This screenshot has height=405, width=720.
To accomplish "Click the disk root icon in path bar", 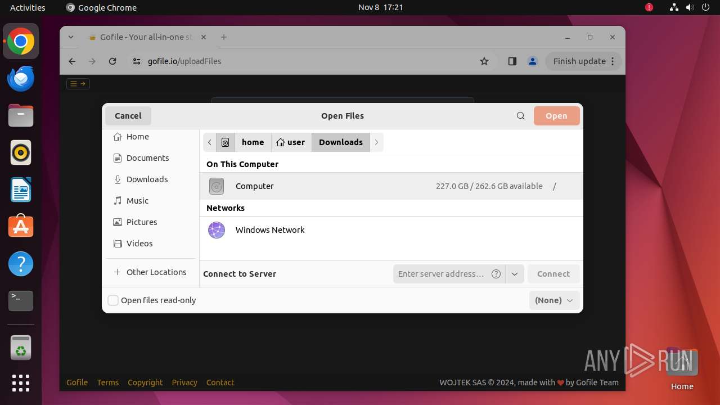I will tap(225, 142).
